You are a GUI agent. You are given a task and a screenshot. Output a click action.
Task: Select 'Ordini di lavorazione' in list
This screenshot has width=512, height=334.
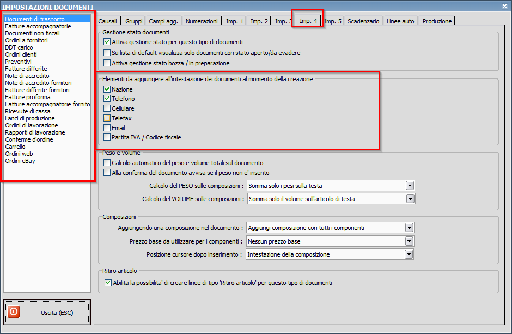pyautogui.click(x=47, y=125)
